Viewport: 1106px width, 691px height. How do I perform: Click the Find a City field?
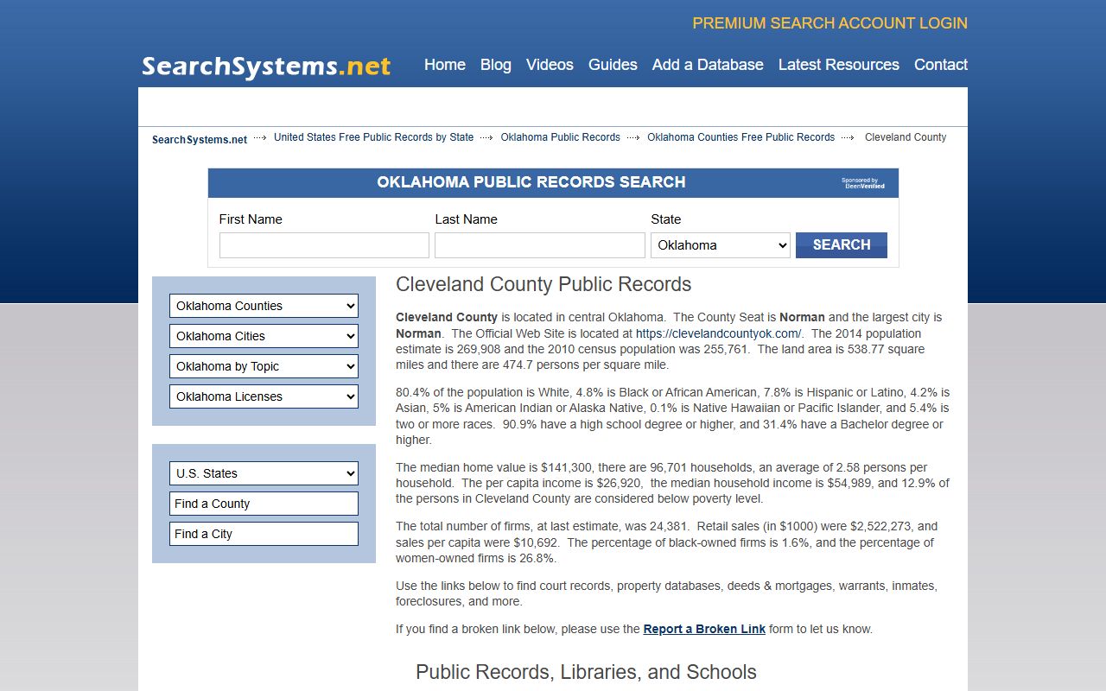tap(264, 534)
